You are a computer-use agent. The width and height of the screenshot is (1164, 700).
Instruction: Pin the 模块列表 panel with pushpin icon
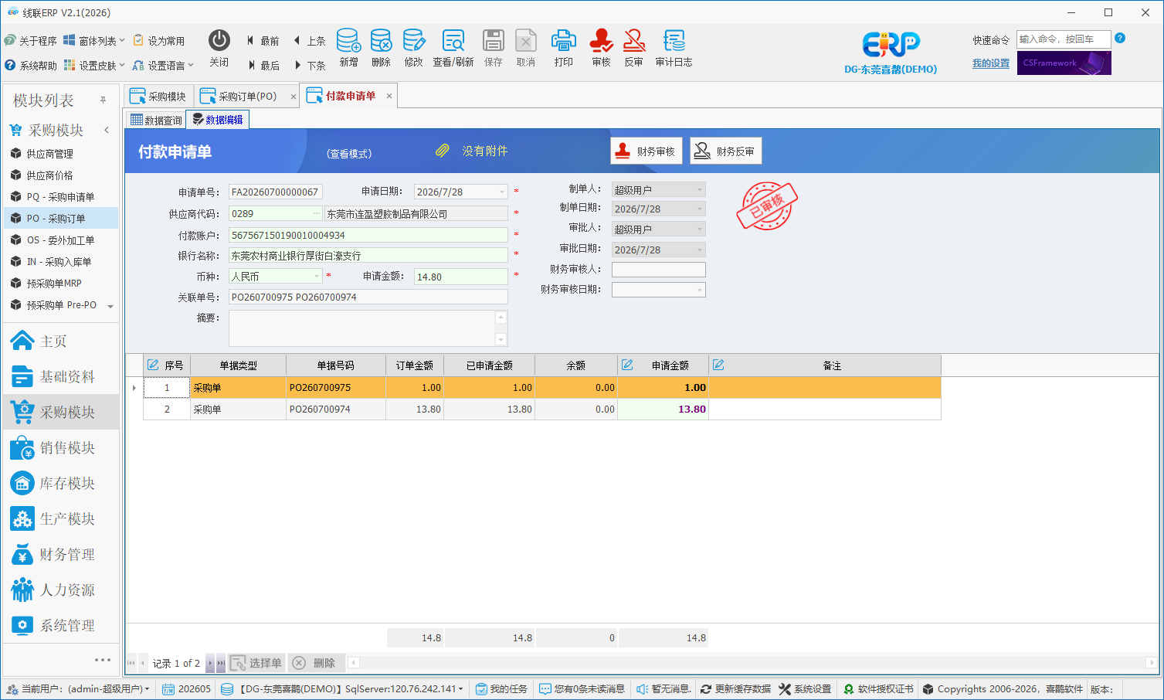click(103, 100)
